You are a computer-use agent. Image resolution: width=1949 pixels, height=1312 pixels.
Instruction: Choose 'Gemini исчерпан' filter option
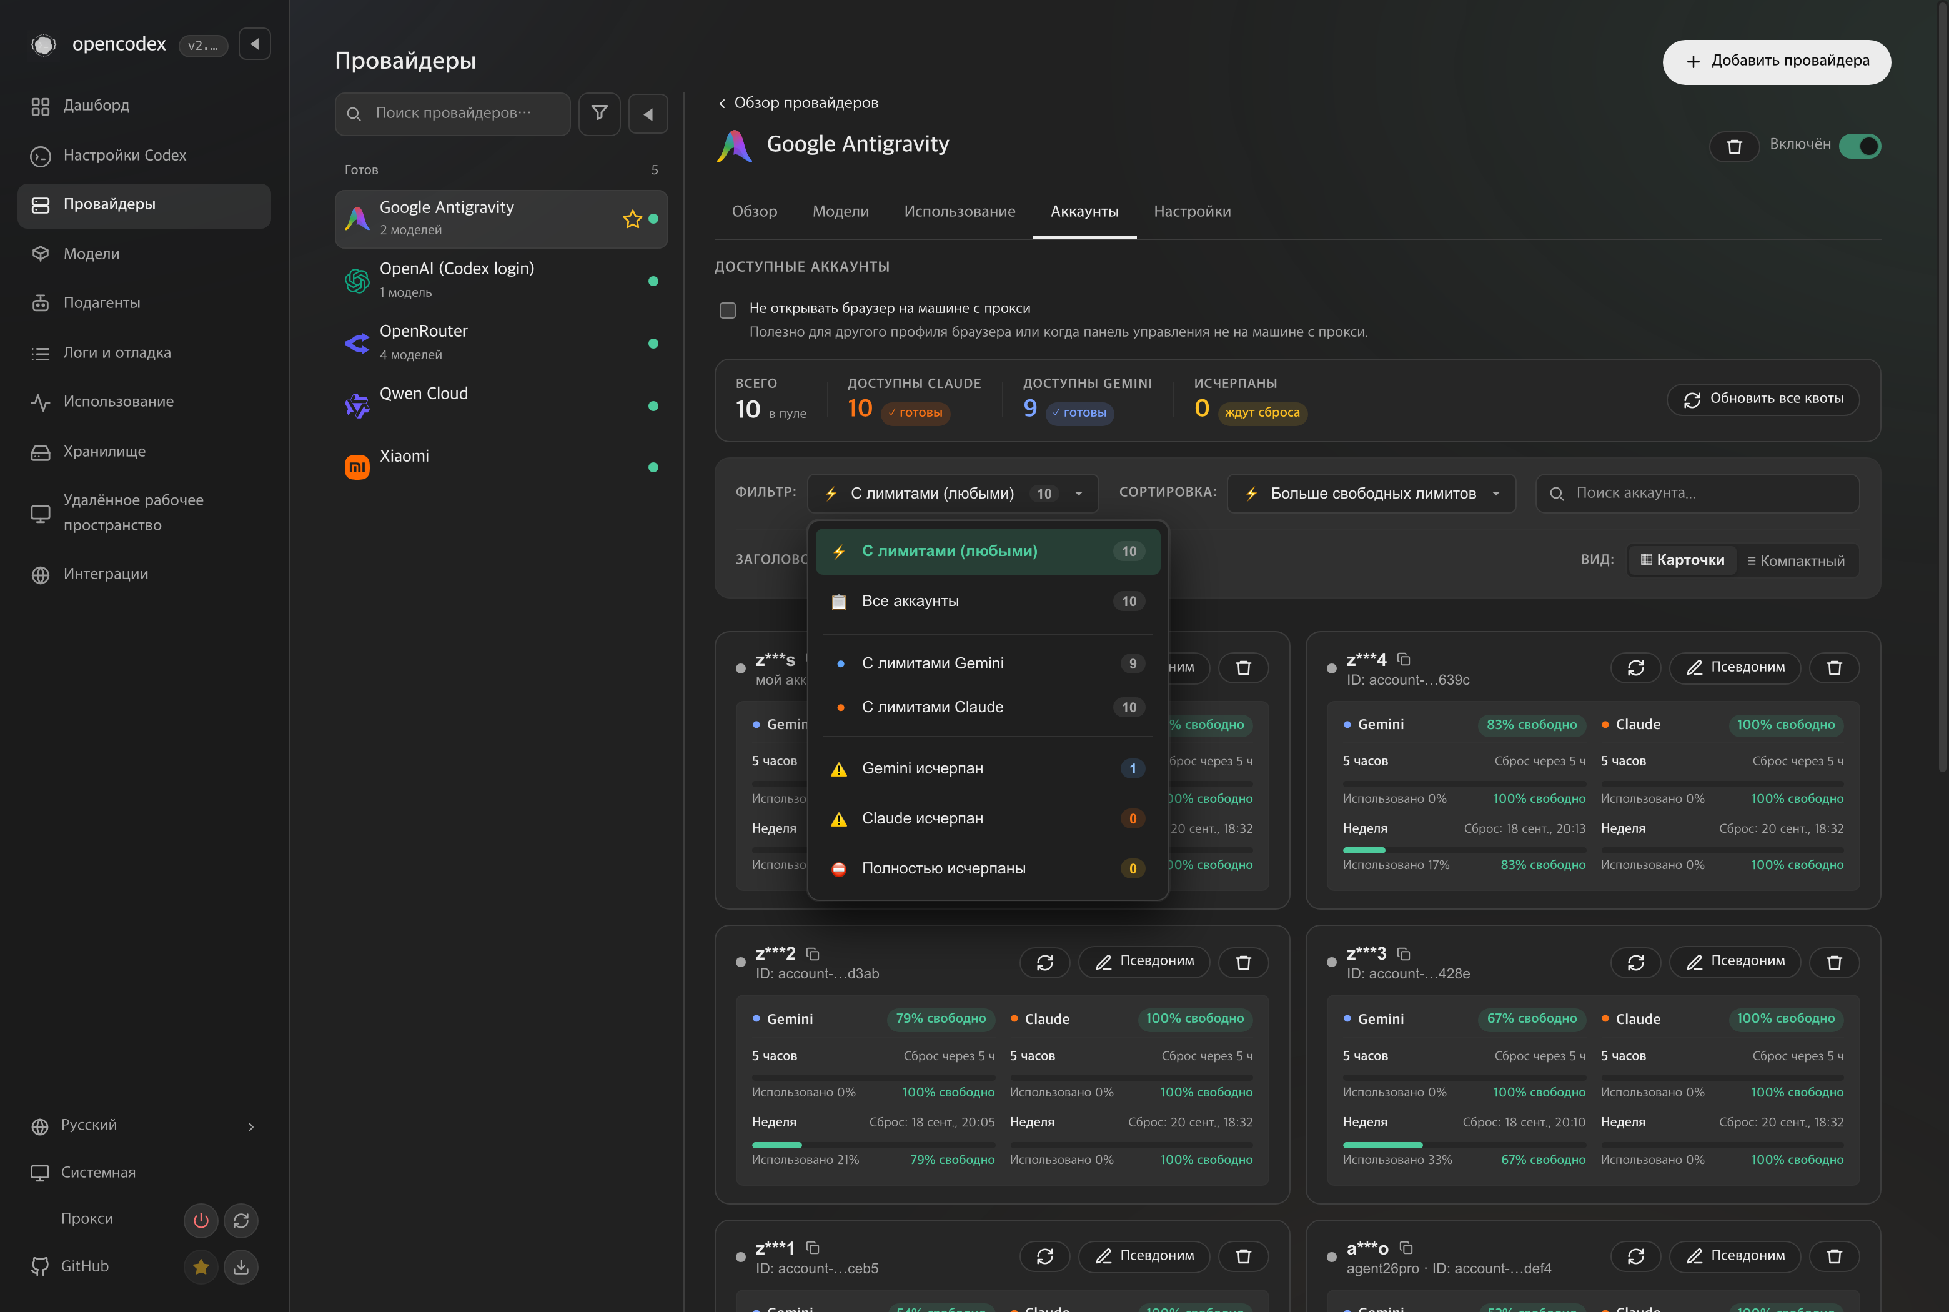click(988, 769)
